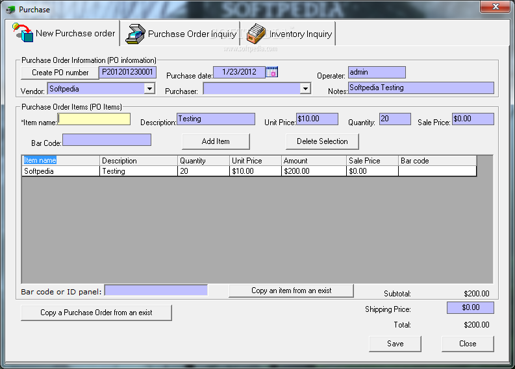The height and width of the screenshot is (369, 515).
Task: Click the Delete Selection button
Action: point(322,141)
